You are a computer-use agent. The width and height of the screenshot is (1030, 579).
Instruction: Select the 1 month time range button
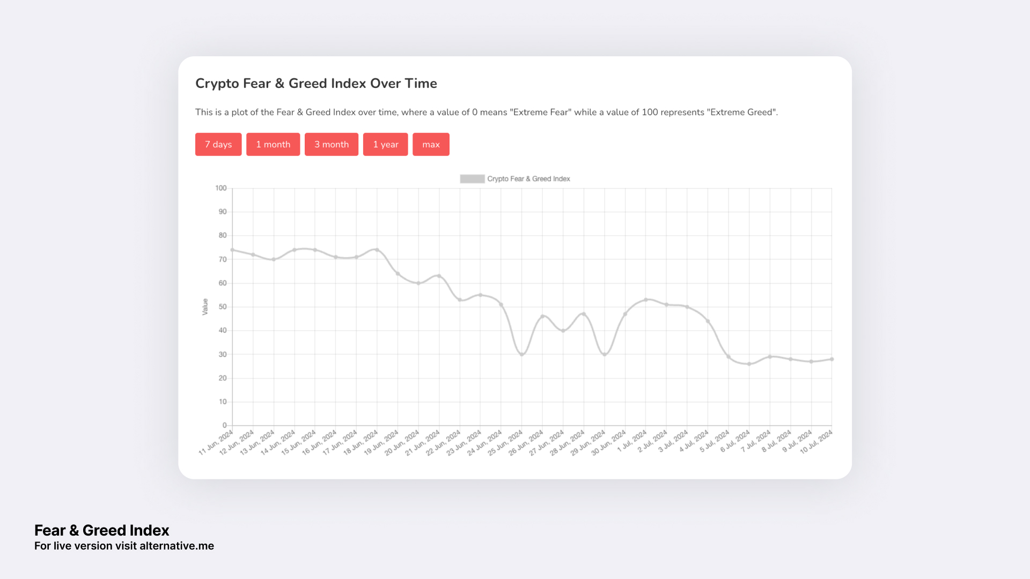click(273, 144)
